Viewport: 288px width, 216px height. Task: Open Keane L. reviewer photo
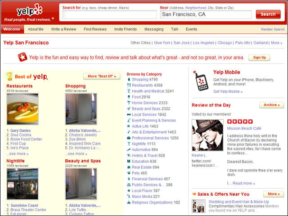click(x=207, y=135)
